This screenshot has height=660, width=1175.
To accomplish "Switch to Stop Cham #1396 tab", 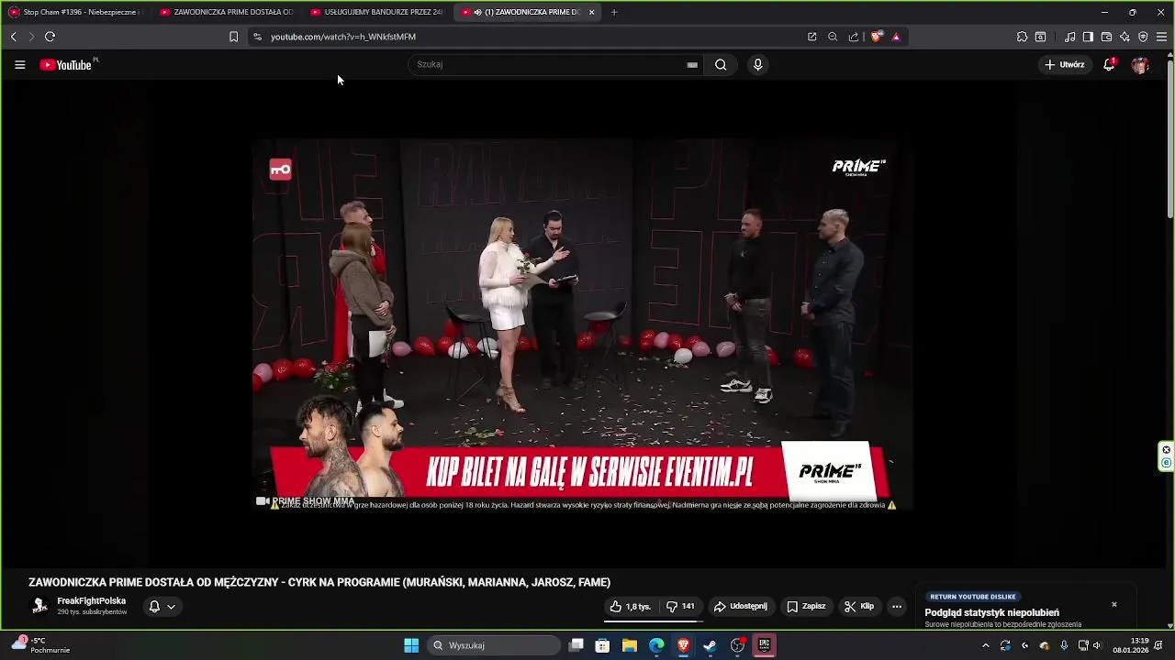I will click(x=74, y=12).
